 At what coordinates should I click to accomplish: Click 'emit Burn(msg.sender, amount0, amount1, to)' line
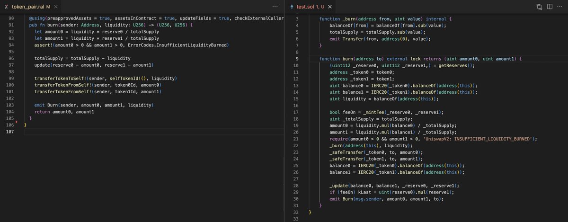coord(387,199)
